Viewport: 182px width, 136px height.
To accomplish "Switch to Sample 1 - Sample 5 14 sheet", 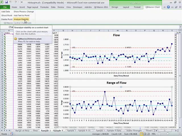I will point(78,131).
